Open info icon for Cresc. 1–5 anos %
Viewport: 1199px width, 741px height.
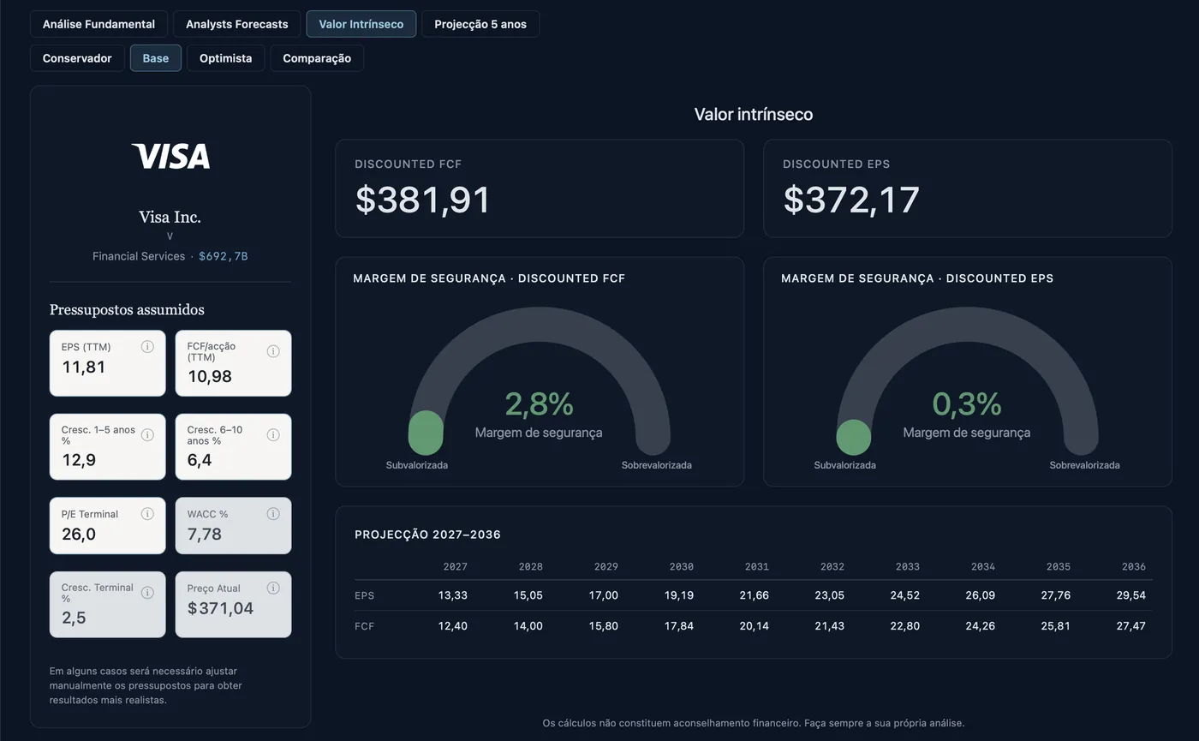coord(147,435)
